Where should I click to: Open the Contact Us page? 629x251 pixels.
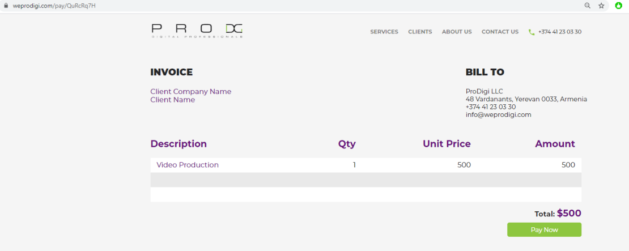(500, 32)
